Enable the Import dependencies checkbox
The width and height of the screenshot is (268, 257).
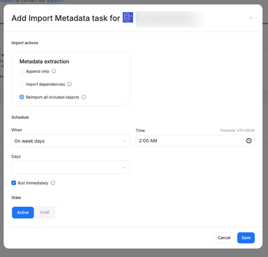click(22, 84)
